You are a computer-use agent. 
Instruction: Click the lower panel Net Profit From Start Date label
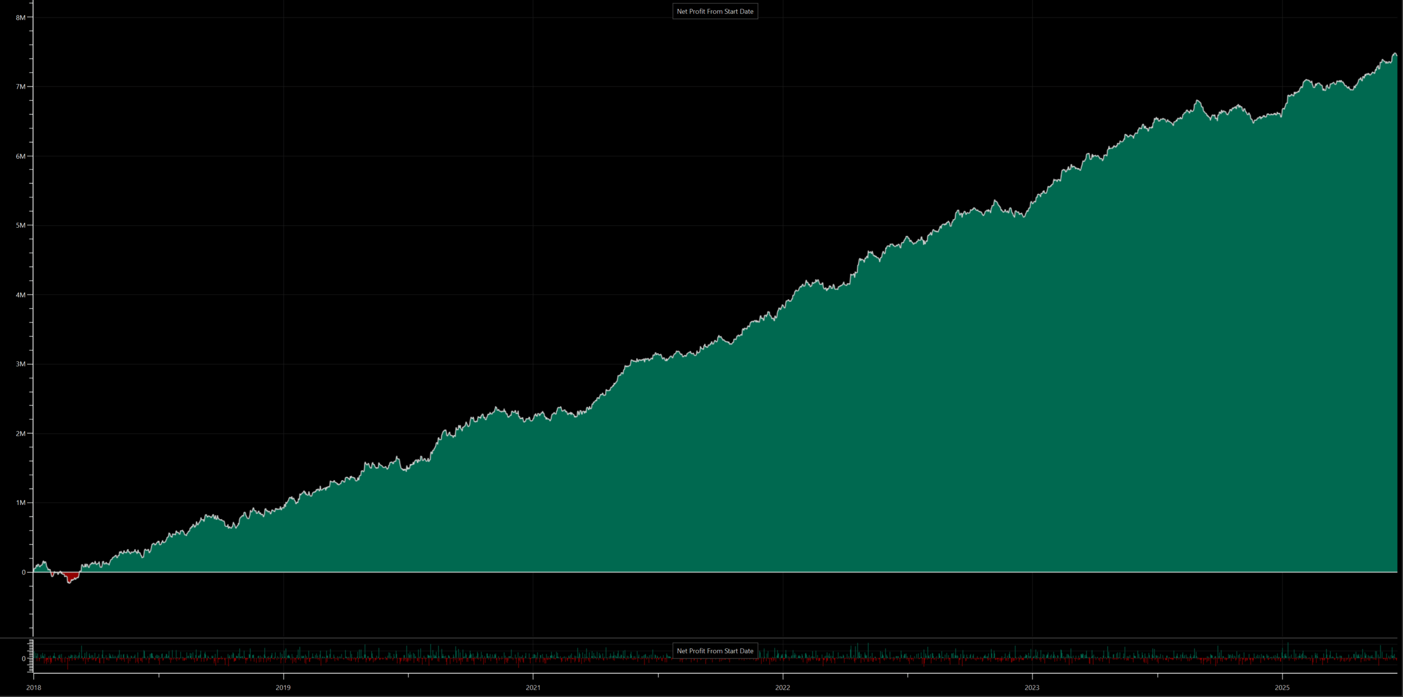715,651
